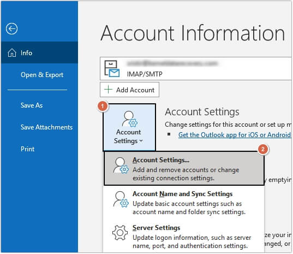Open the account selector dropdown

pyautogui.click(x=196, y=69)
